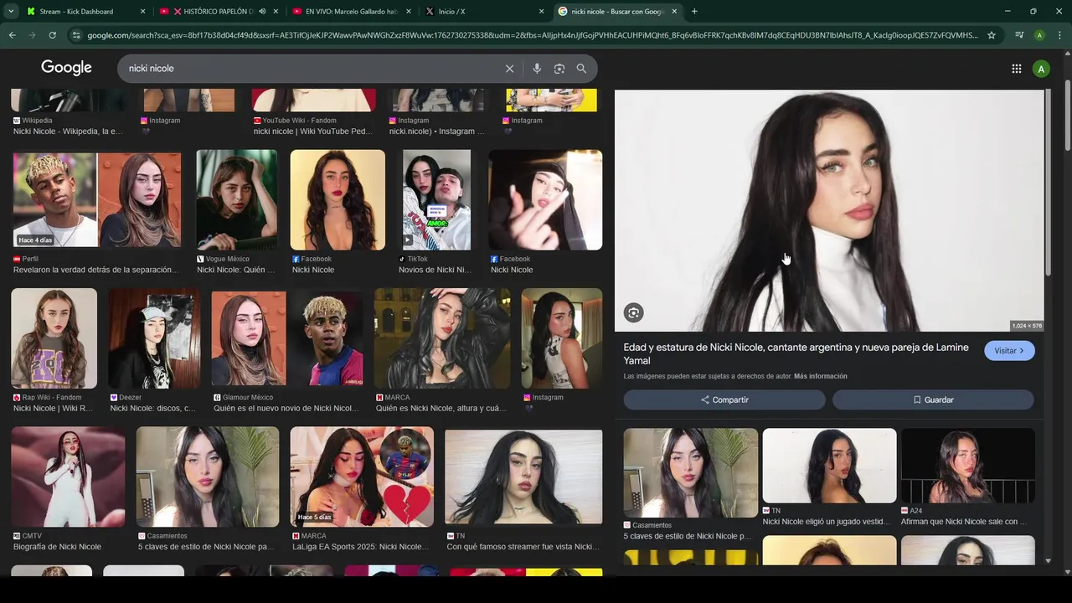1072x603 pixels.
Task: Open the Más información link
Action: [820, 377]
